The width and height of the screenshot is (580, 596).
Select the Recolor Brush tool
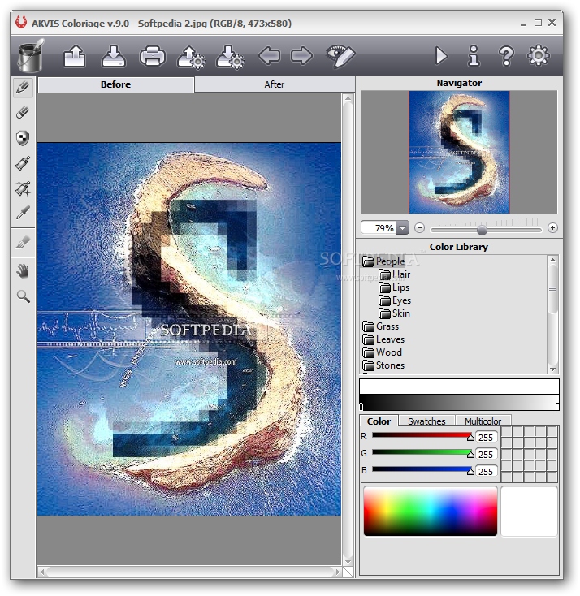23,242
